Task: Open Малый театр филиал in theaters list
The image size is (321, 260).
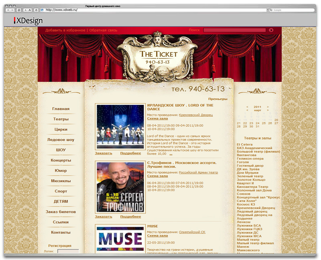Action: [x=255, y=243]
